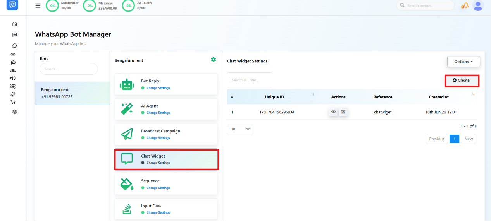Screen dimensions: 491x221
Task: Click the app logo at top left
Action: point(13,5)
